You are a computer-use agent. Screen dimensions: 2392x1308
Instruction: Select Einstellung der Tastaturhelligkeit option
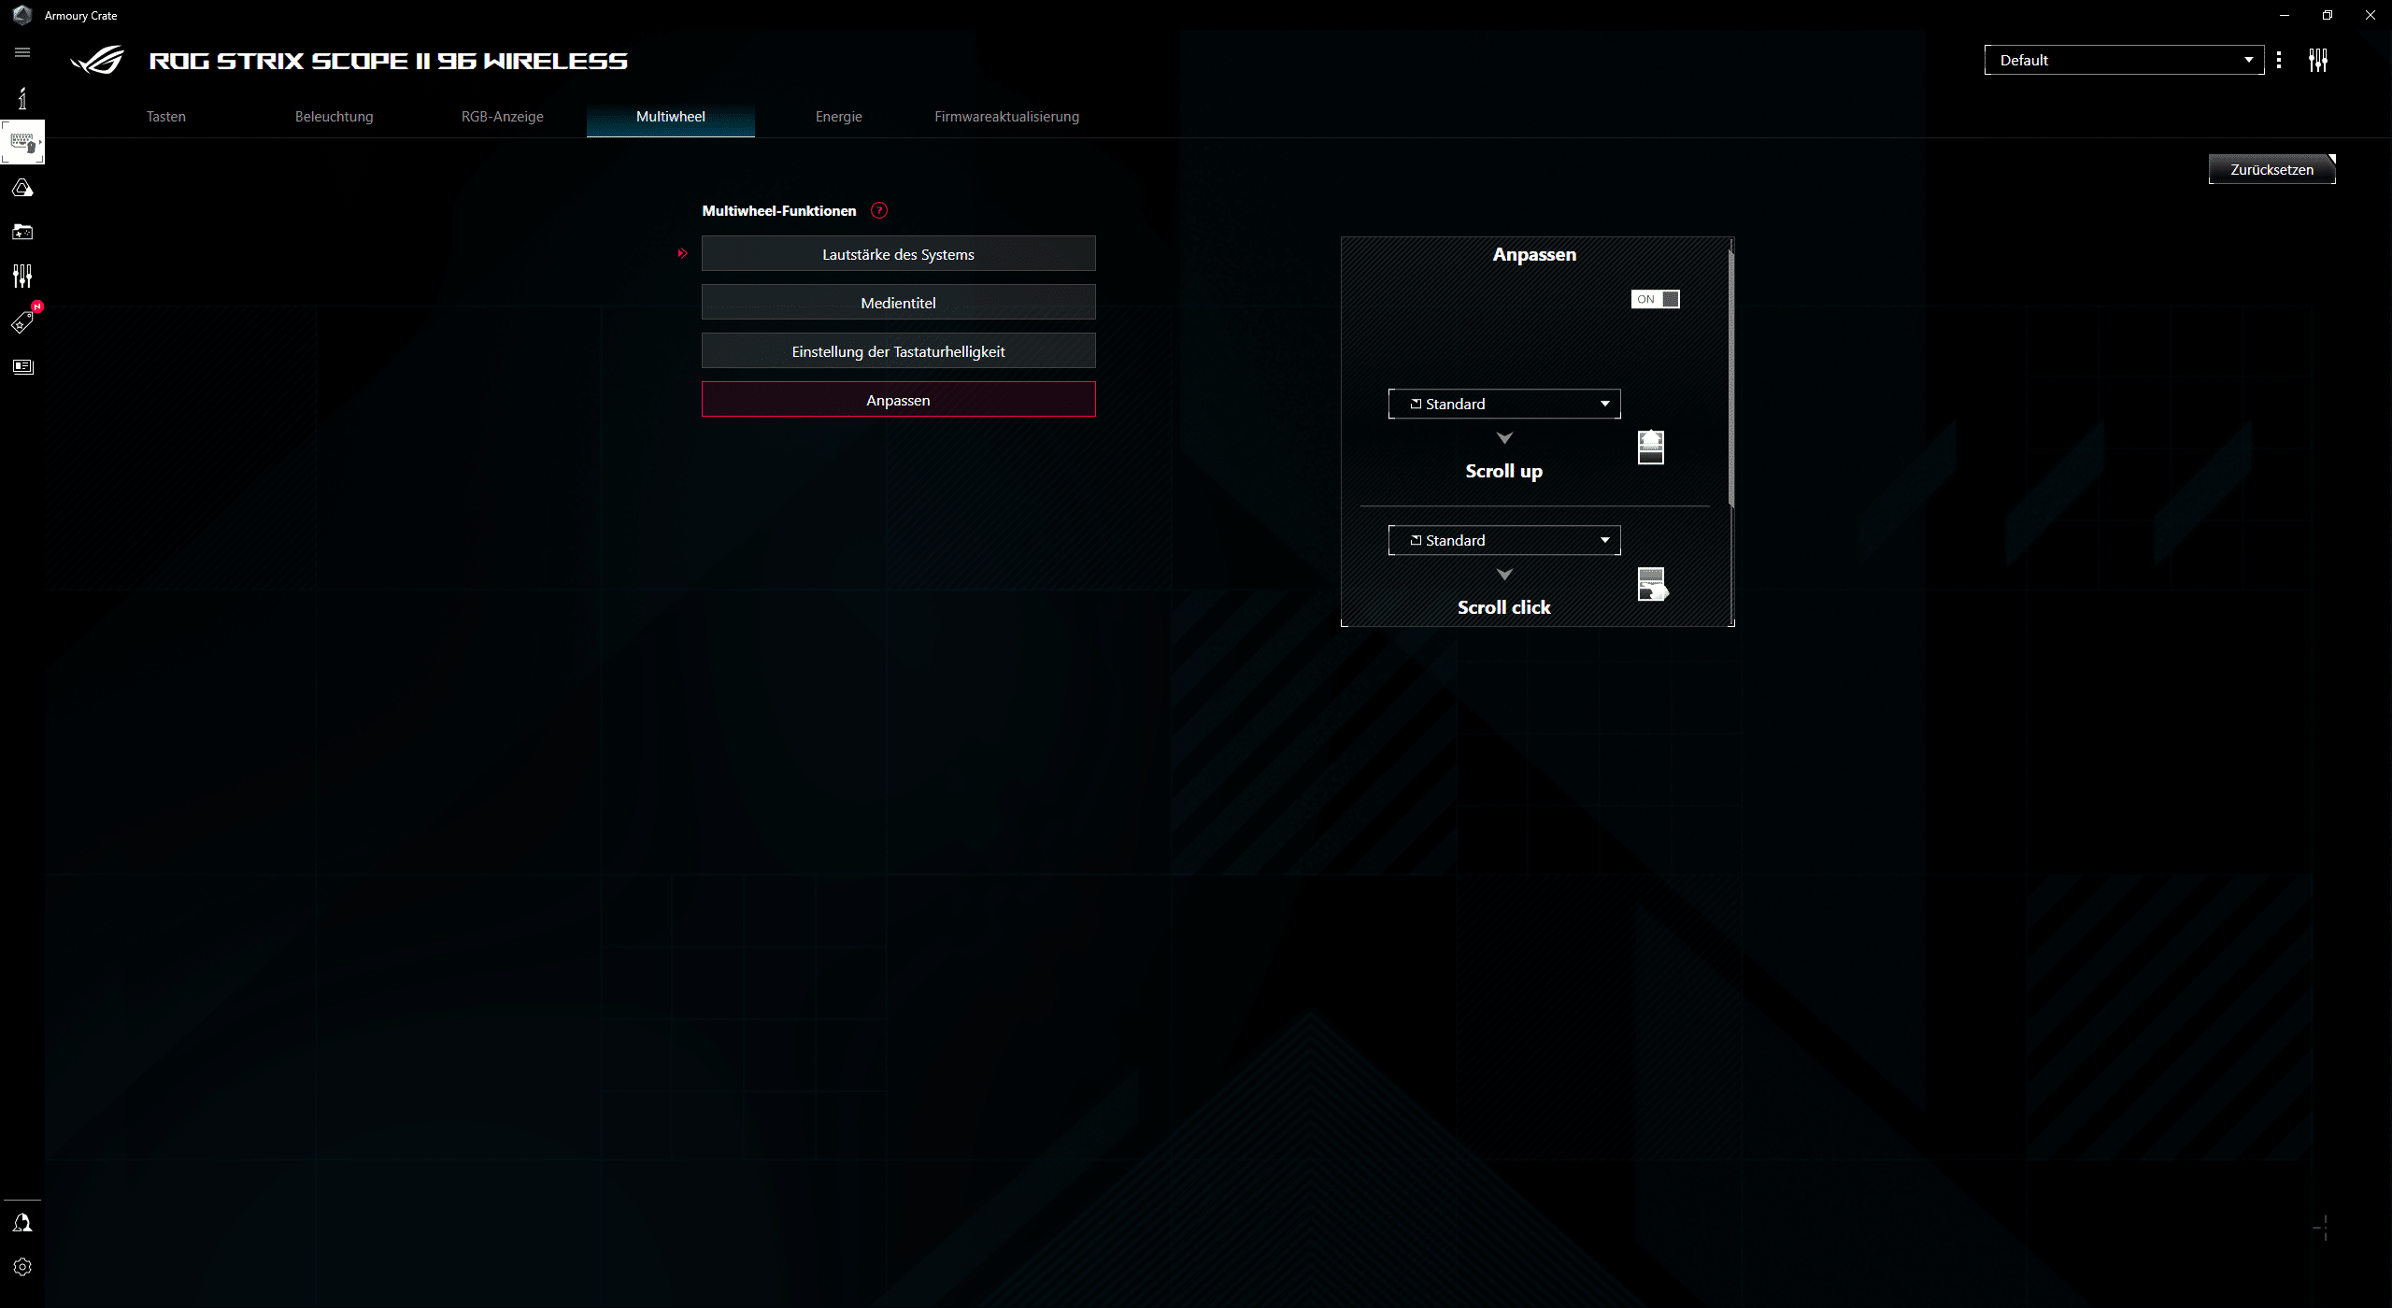[x=898, y=351]
